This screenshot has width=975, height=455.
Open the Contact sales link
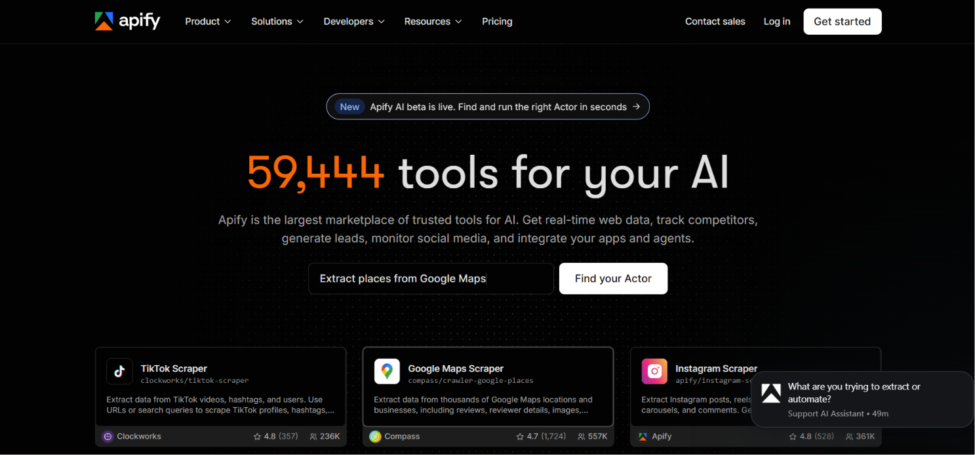715,22
